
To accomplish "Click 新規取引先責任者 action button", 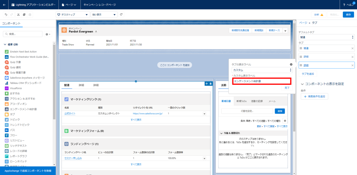I will [x=240, y=30].
